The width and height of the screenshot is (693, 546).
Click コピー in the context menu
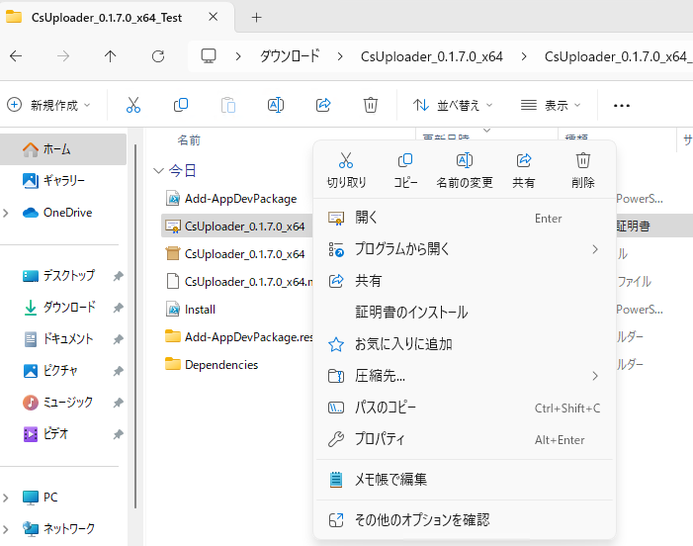pos(405,171)
